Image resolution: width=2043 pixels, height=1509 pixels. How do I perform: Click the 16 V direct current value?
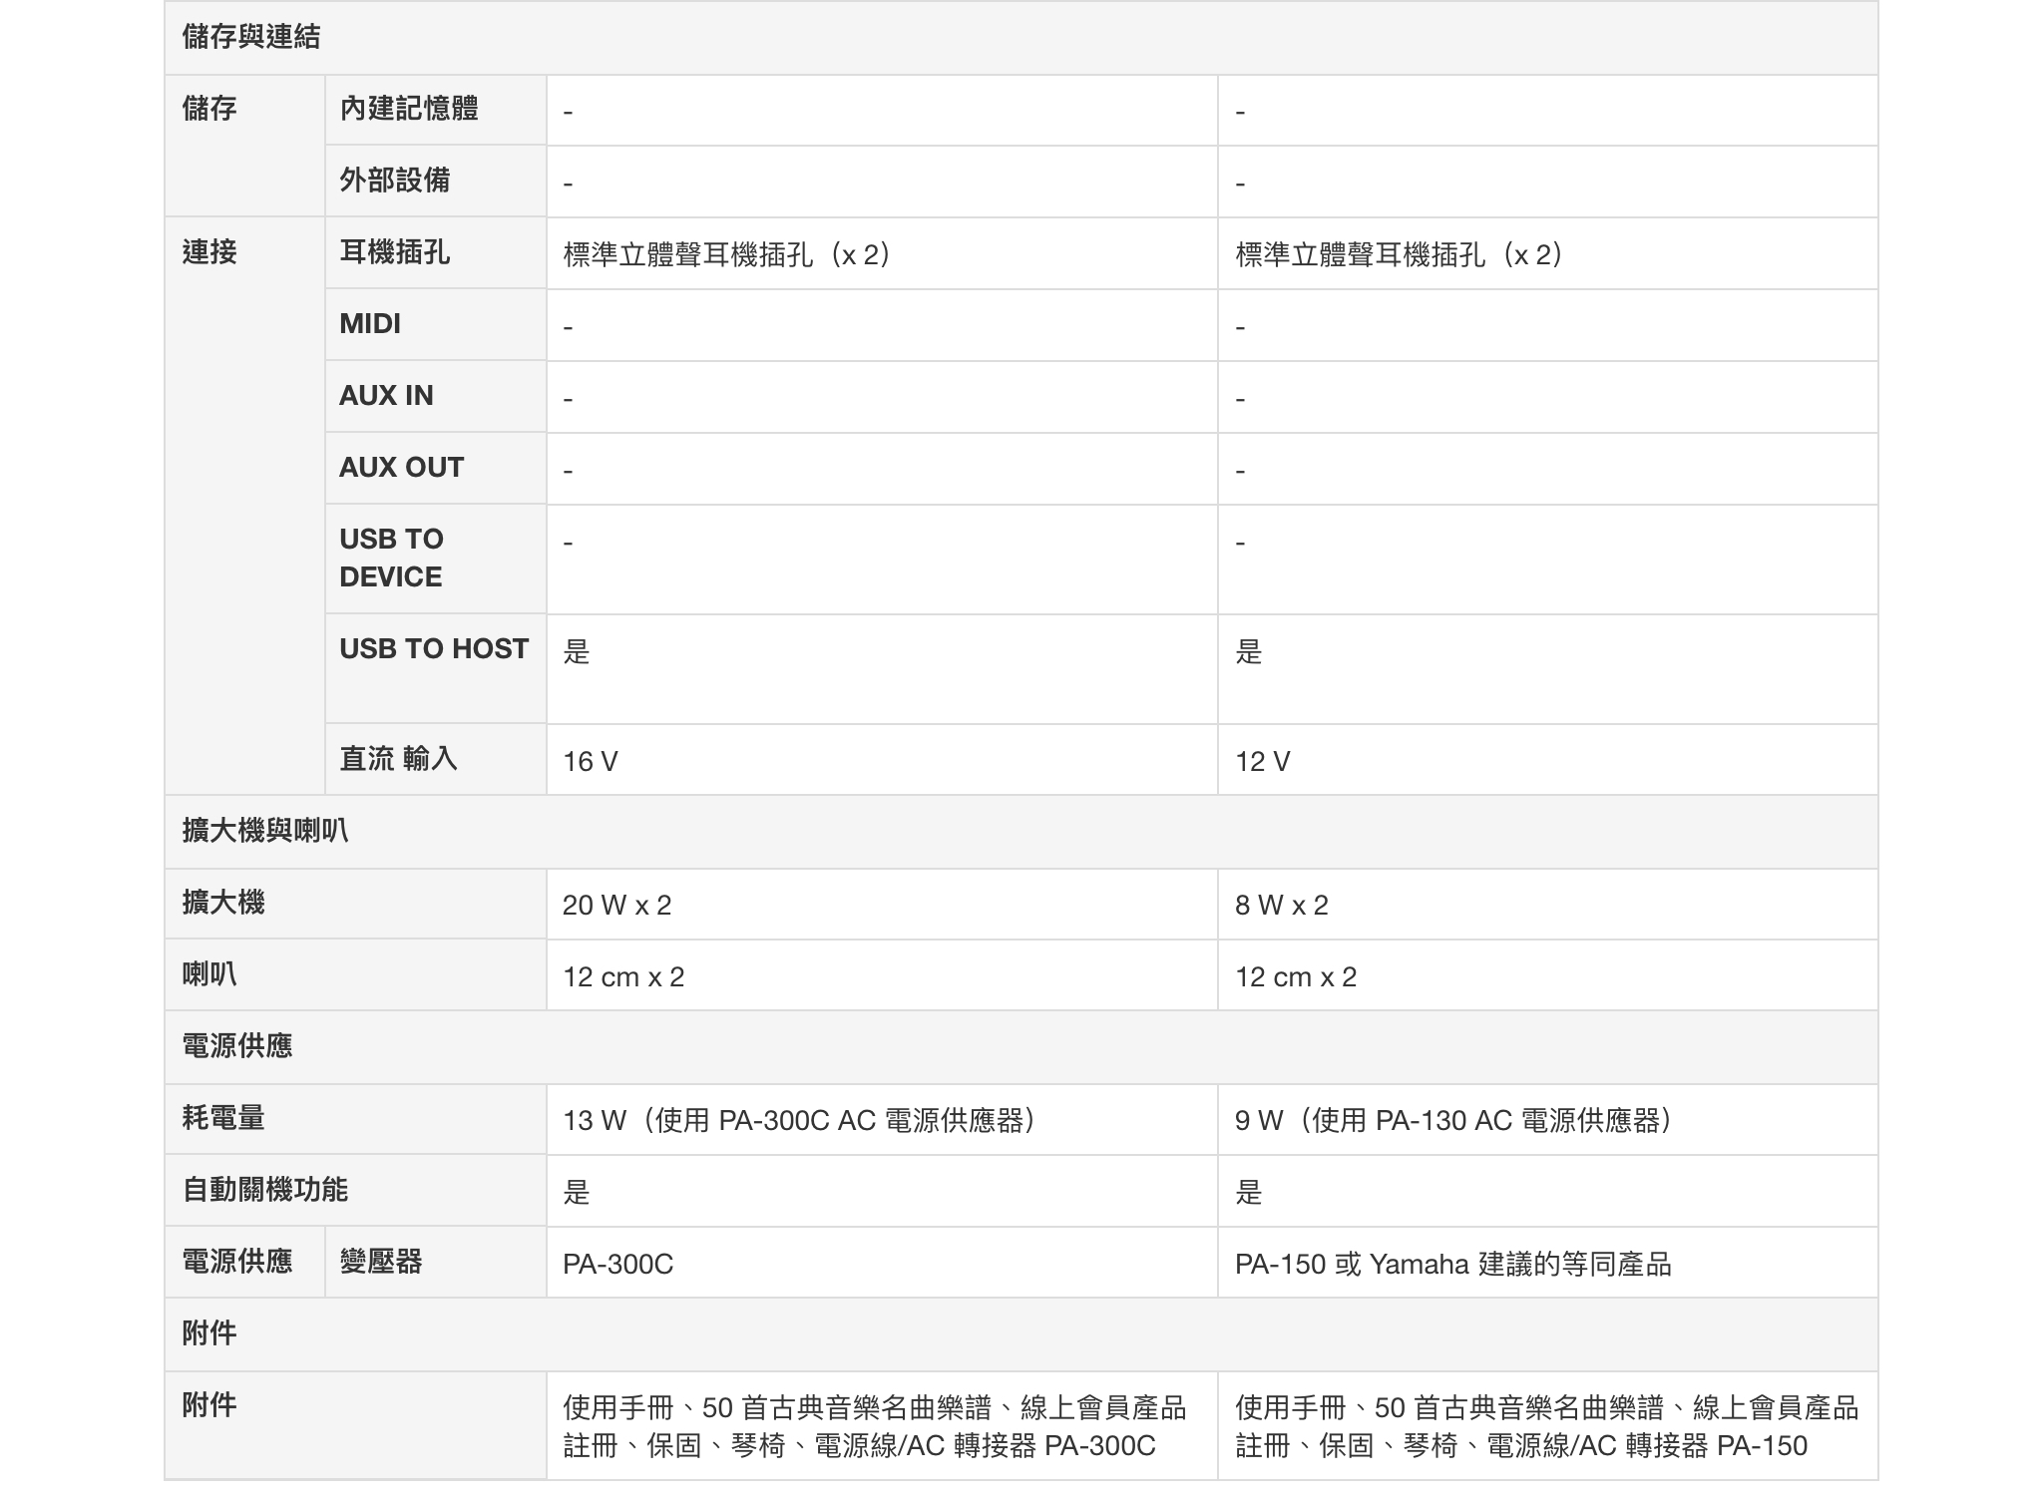[591, 762]
